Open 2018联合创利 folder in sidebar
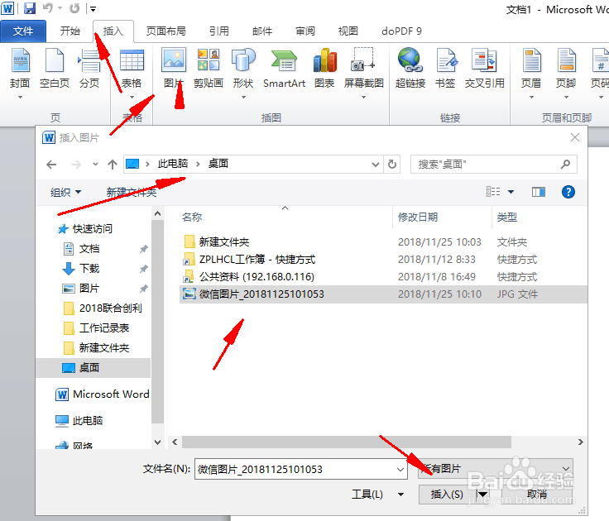Screen dimensions: 609x521 tap(103, 308)
